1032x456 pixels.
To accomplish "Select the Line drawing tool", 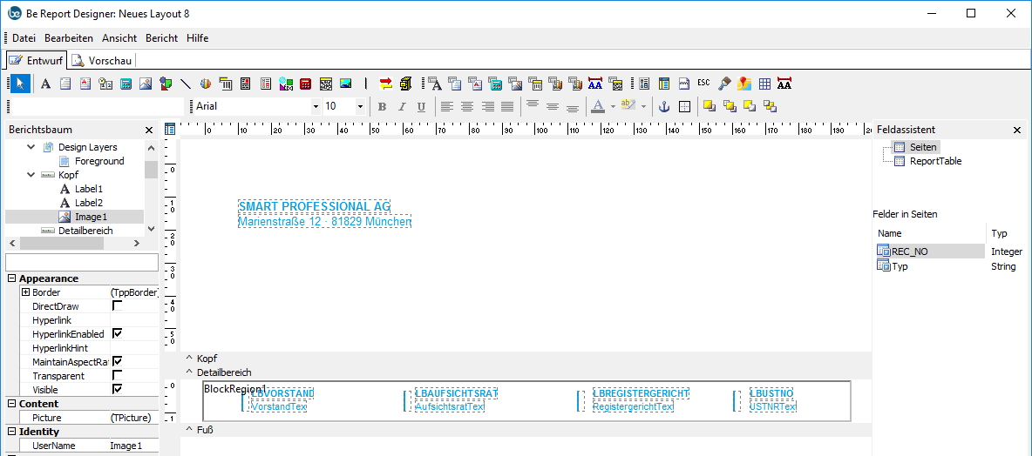I will [186, 84].
